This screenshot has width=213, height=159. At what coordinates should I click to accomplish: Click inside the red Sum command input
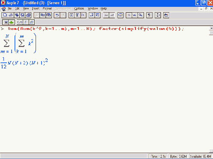[96, 29]
